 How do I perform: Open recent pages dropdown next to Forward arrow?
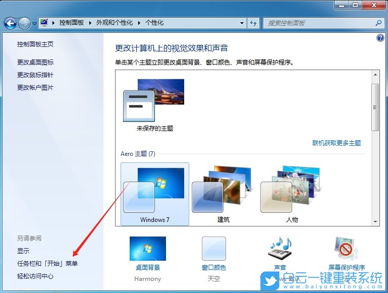click(x=34, y=24)
